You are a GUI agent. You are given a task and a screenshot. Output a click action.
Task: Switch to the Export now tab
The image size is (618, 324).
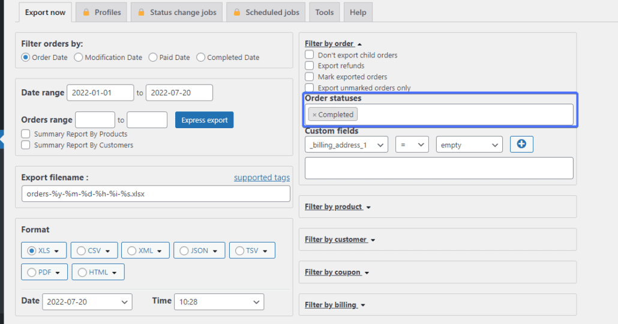pos(46,12)
